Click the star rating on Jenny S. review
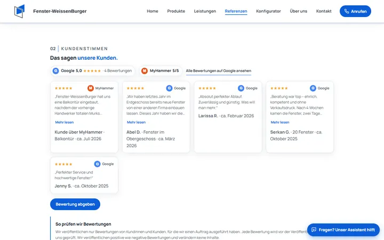This screenshot has width=384, height=240. (x=63, y=164)
